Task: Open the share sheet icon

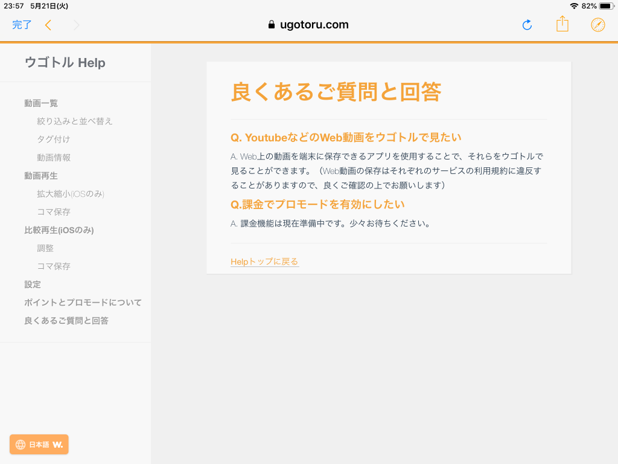Action: pos(562,24)
